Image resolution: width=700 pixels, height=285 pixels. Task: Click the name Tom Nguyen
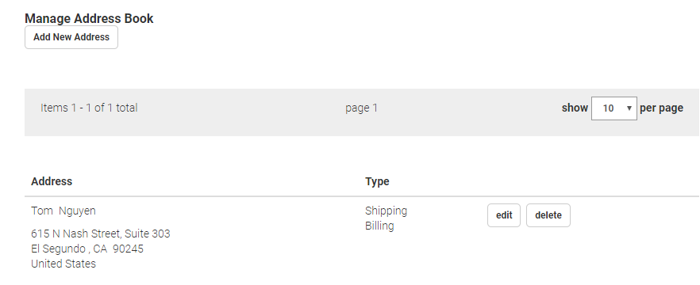tap(63, 211)
